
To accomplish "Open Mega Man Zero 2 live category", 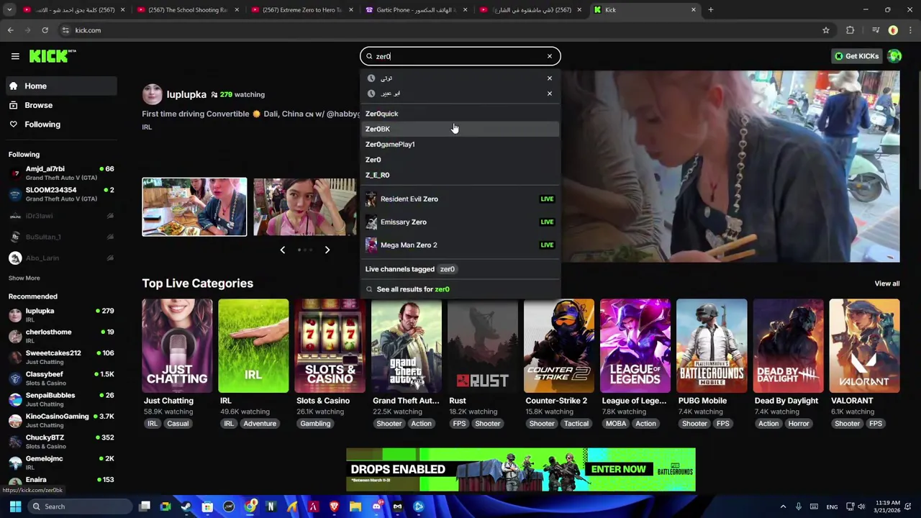I will [460, 245].
